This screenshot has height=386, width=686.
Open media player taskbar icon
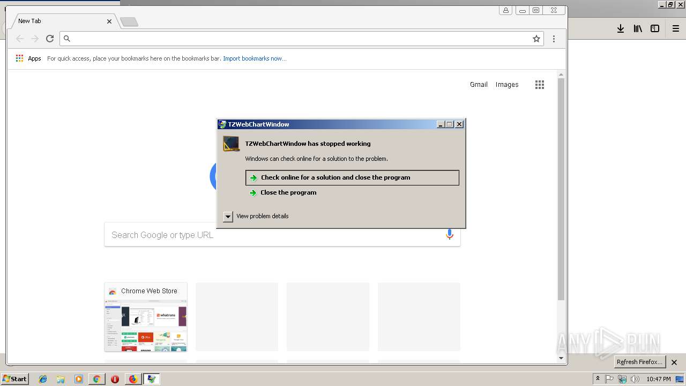point(79,379)
